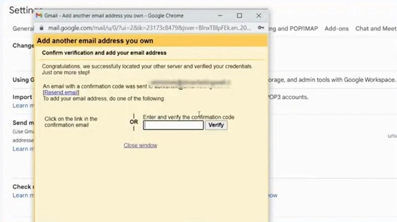This screenshot has width=397, height=222.
Task: Click the Close window link
Action: pyautogui.click(x=140, y=145)
